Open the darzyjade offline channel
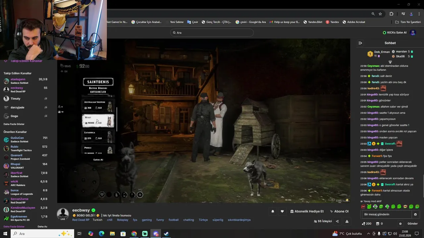The width and height of the screenshot is (424, 238). tap(26, 107)
